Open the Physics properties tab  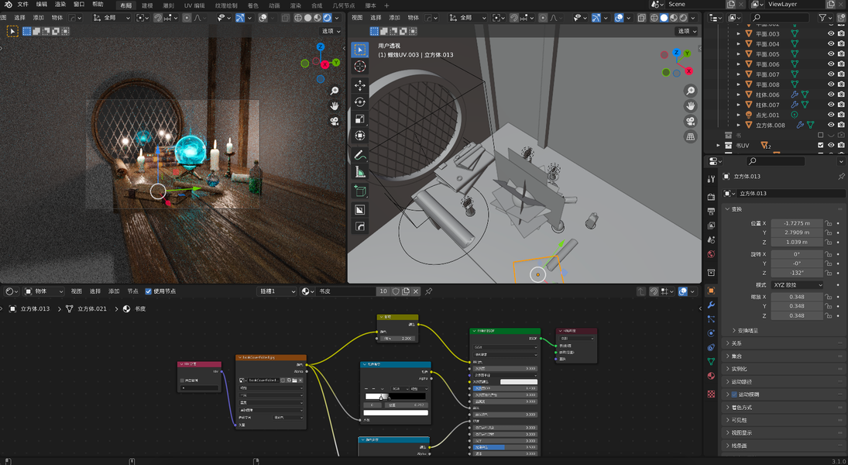point(711,333)
